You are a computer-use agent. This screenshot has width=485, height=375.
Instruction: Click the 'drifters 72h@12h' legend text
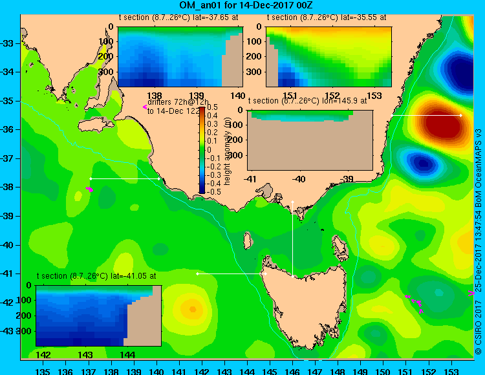click(178, 102)
